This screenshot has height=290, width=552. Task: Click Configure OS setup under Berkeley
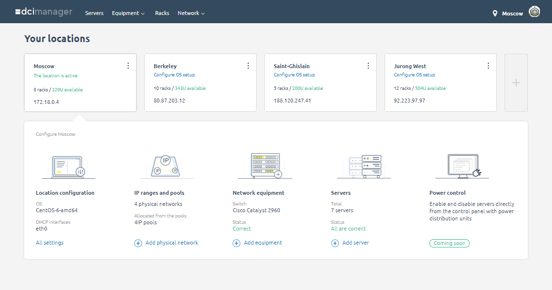[174, 75]
